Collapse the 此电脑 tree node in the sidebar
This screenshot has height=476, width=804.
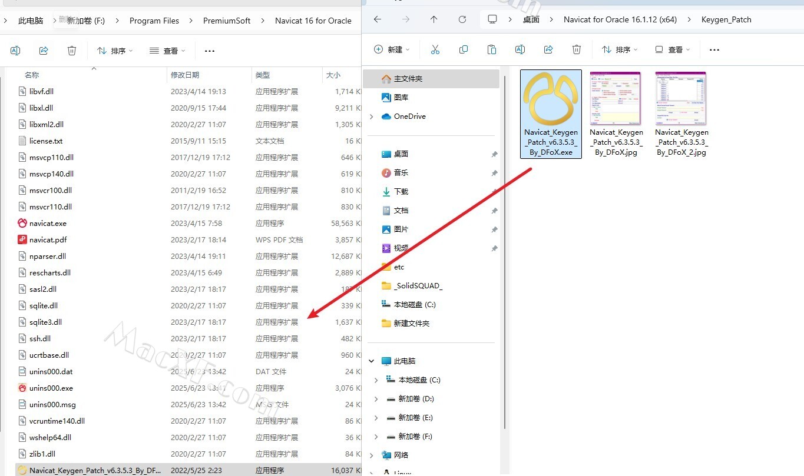click(371, 361)
